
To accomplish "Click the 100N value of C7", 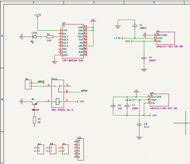I will (x=135, y=108).
